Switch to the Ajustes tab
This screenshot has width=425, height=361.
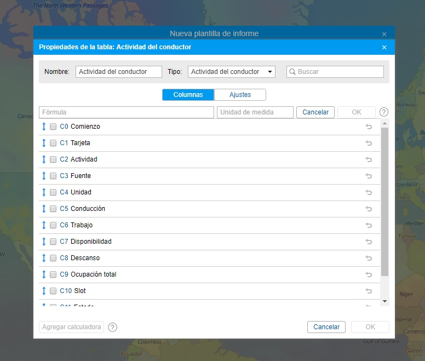(240, 95)
